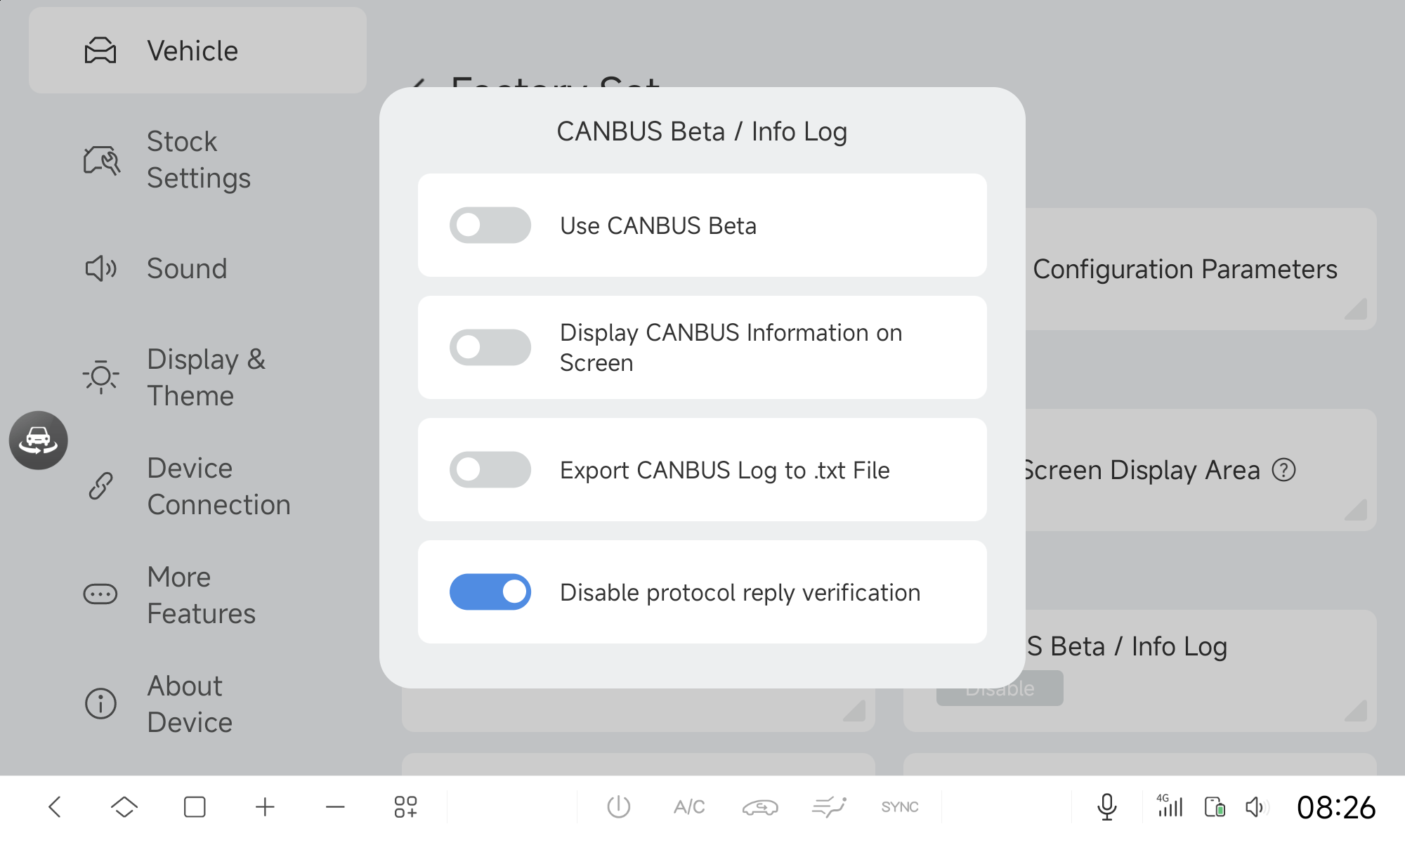The image size is (1405, 843).
Task: Turn on Export CANBUS Log to .txt
Action: coord(490,470)
